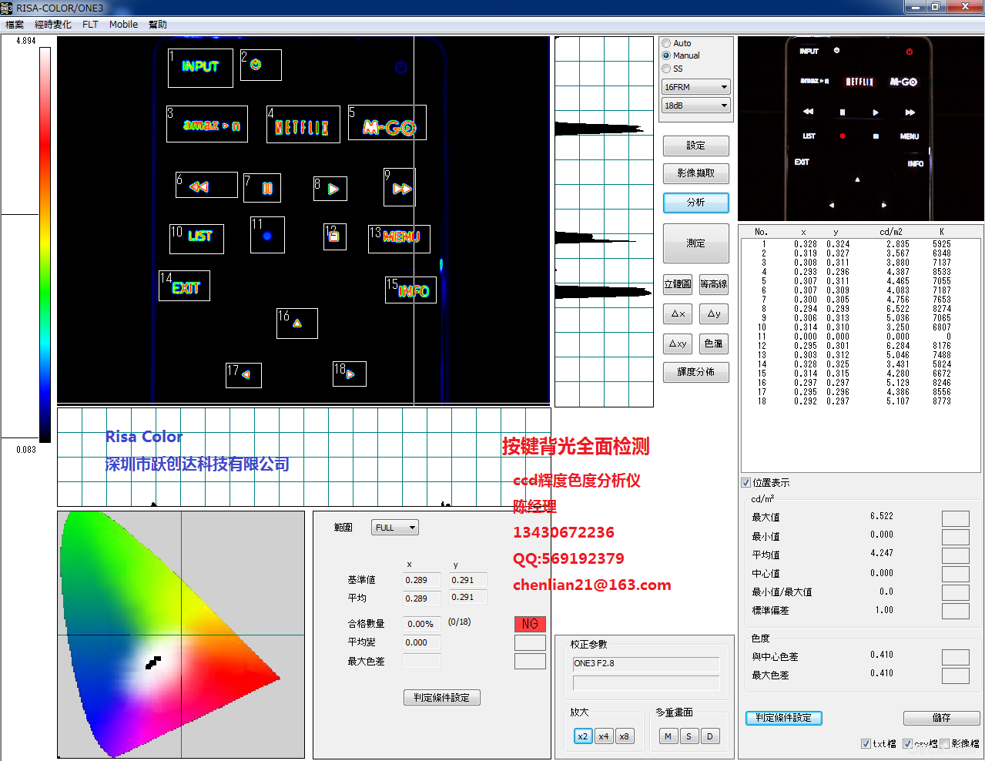The width and height of the screenshot is (985, 761).
Task: Open the FLT menu
Action: (90, 25)
